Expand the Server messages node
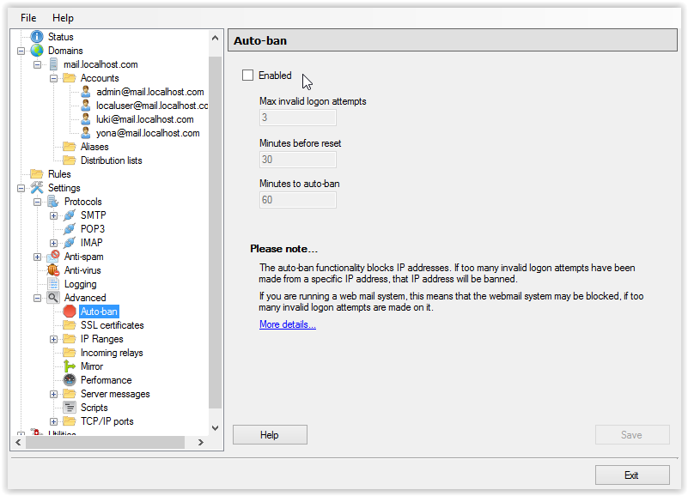 point(53,394)
